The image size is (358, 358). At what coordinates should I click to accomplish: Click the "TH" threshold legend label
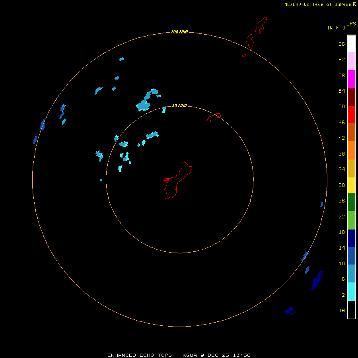tap(342, 311)
